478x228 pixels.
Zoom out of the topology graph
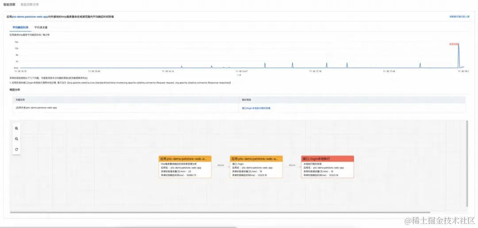pyautogui.click(x=16, y=139)
